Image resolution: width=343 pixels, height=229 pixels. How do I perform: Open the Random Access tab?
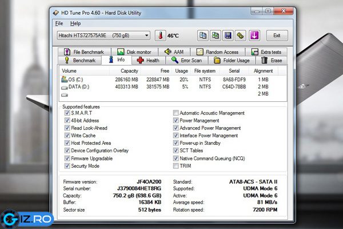point(218,52)
